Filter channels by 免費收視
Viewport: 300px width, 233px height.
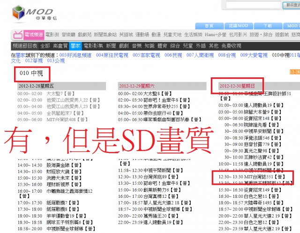[x=231, y=46]
